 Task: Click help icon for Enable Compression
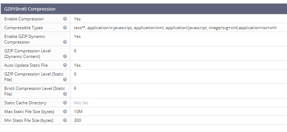point(65,19)
